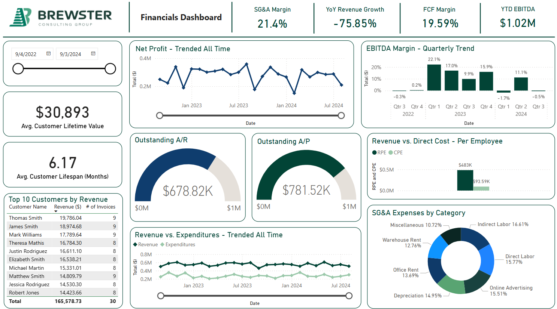Click the left handle of the date slider
The image size is (557, 309).
[x=18, y=69]
